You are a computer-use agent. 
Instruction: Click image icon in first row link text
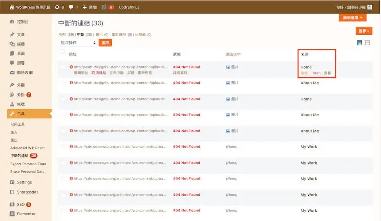point(228,67)
